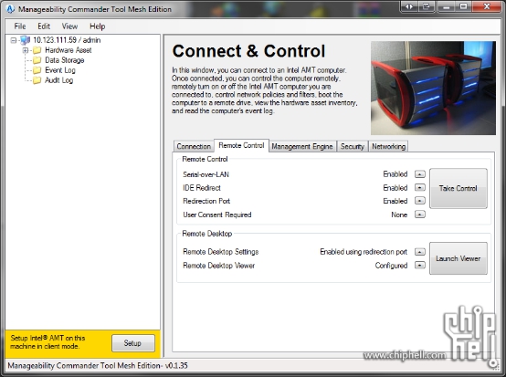Click the application logo in title bar
The height and width of the screenshot is (377, 506).
[x=11, y=9]
